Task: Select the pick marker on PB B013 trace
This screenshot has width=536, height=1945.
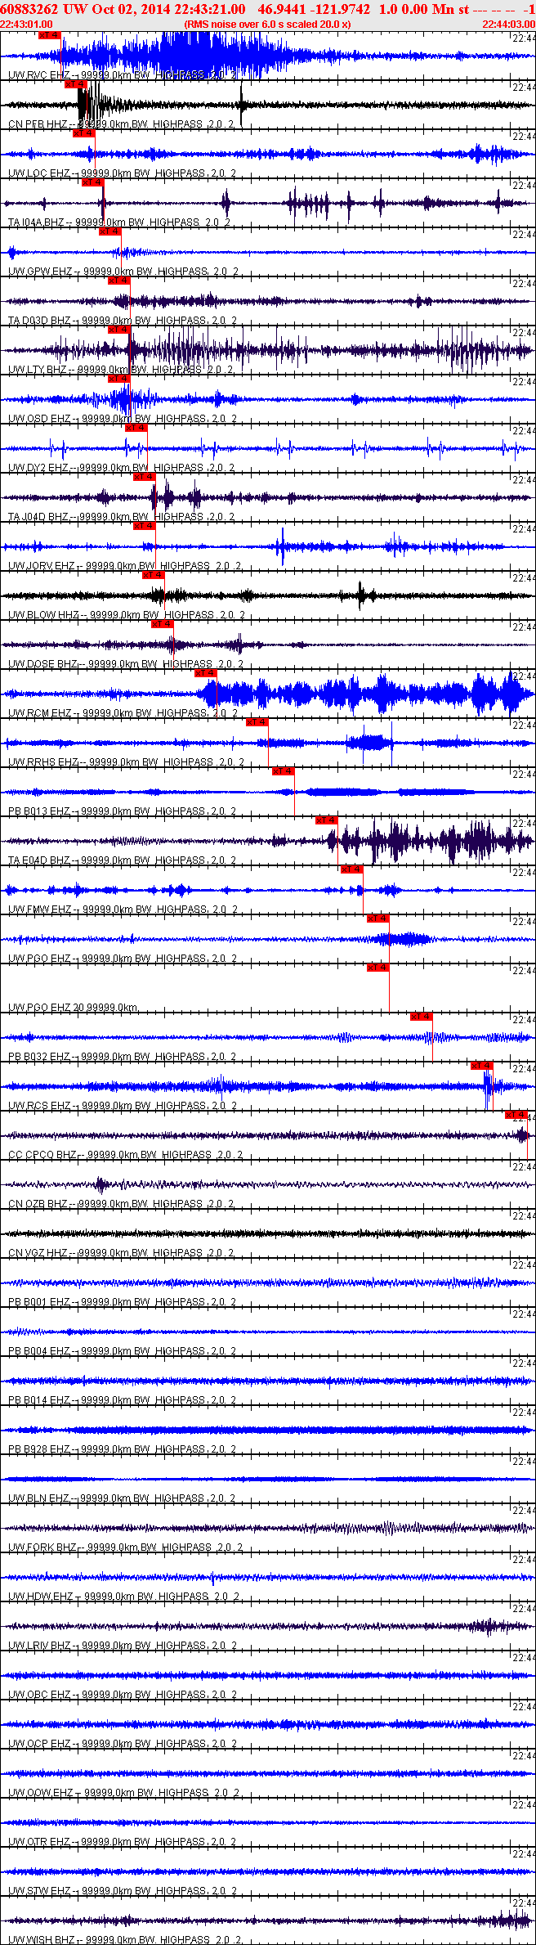Action: coord(283,771)
